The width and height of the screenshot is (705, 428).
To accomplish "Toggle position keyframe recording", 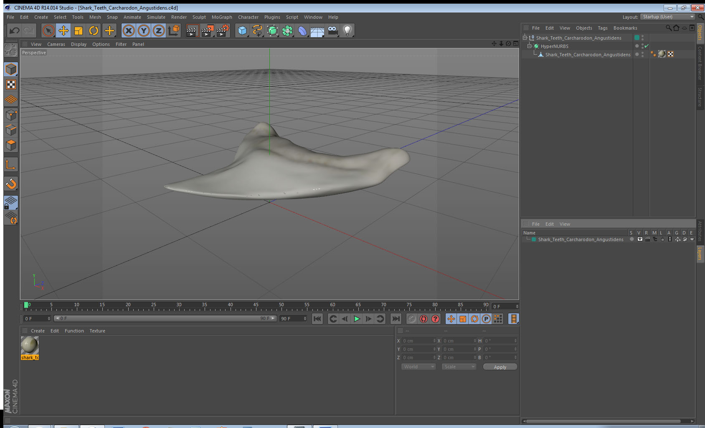I will tap(451, 319).
